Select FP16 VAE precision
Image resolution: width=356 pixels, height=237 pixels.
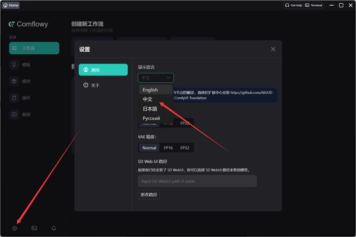point(168,147)
